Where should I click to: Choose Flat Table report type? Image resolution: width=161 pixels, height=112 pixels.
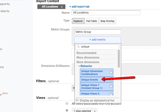tap(92, 21)
